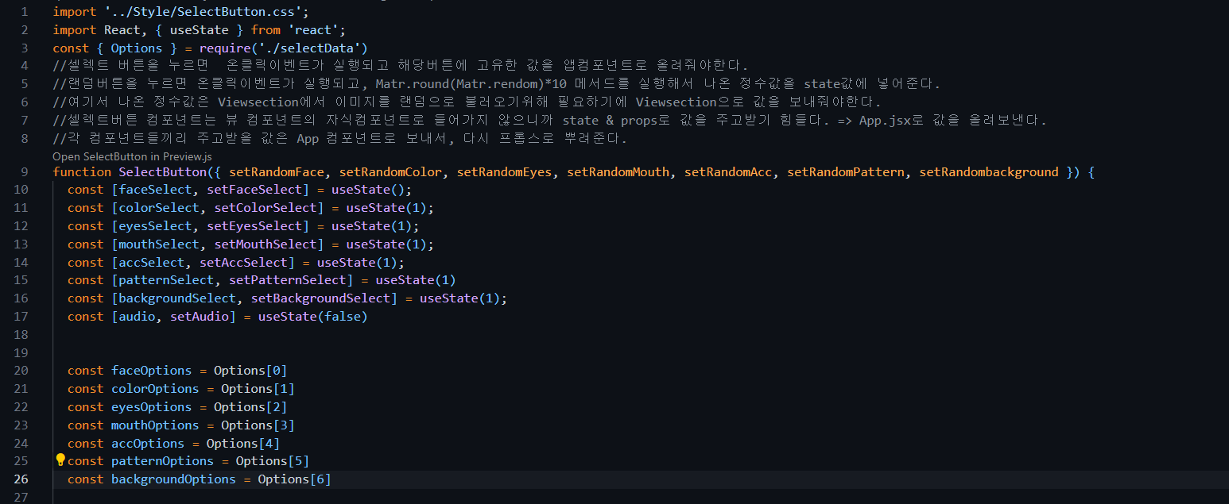The height and width of the screenshot is (504, 1229).
Task: Click the setRandomColor parameter
Action: [390, 172]
